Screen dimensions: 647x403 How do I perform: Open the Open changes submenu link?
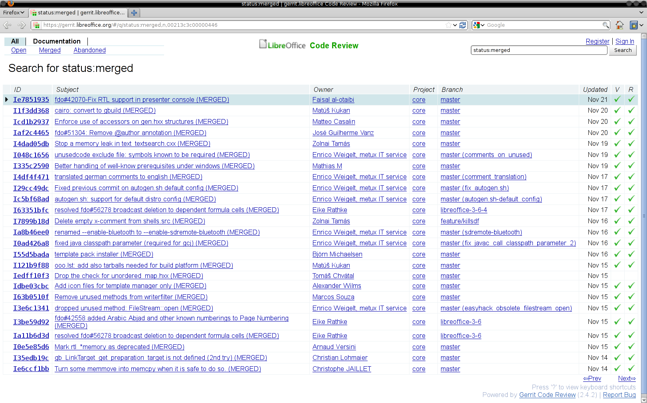click(x=19, y=50)
